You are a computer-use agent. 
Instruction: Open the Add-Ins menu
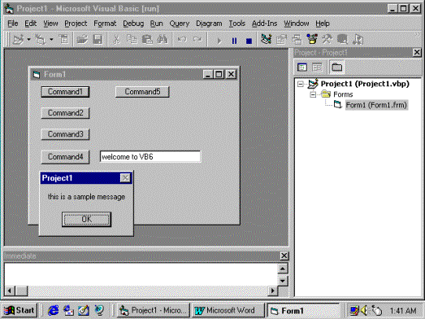pos(264,24)
